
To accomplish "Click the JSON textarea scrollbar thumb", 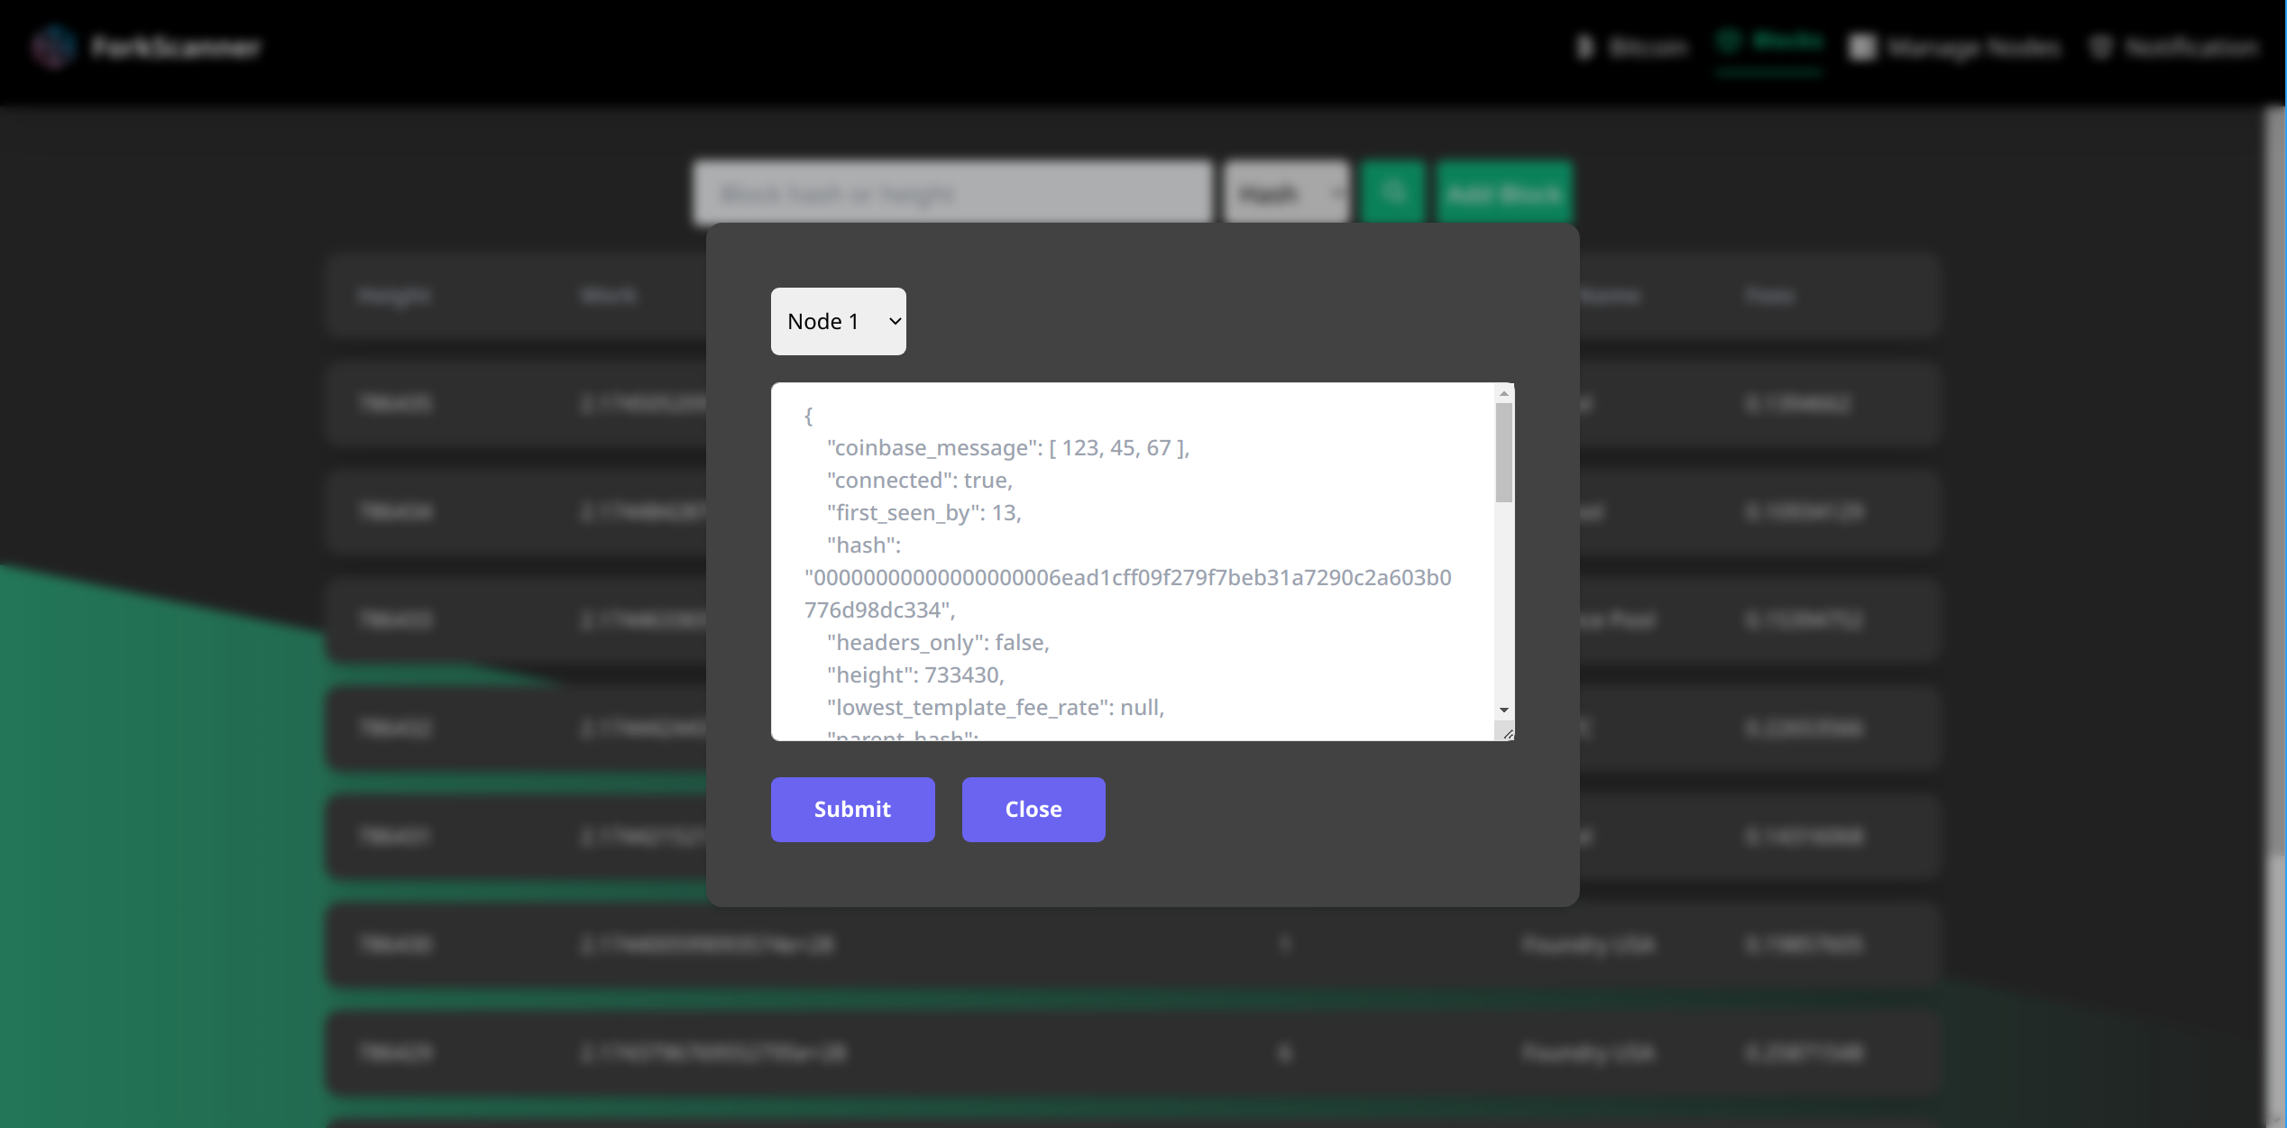I will (1503, 451).
